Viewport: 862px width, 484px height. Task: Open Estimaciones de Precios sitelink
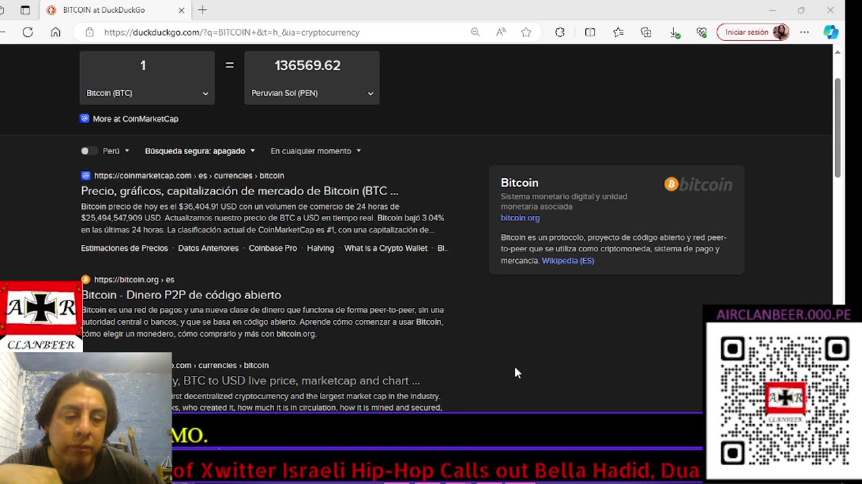pos(125,248)
